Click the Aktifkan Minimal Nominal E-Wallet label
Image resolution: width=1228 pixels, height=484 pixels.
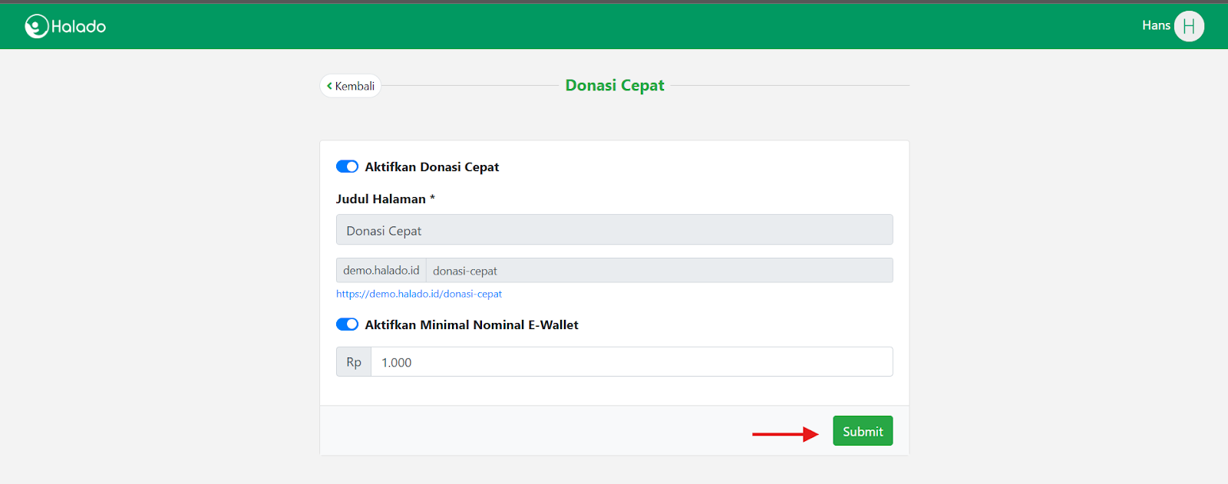coord(471,325)
